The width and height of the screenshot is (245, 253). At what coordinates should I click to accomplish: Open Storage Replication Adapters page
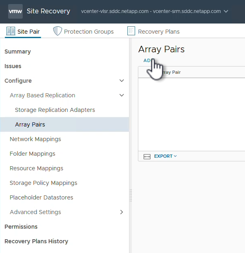[55, 110]
